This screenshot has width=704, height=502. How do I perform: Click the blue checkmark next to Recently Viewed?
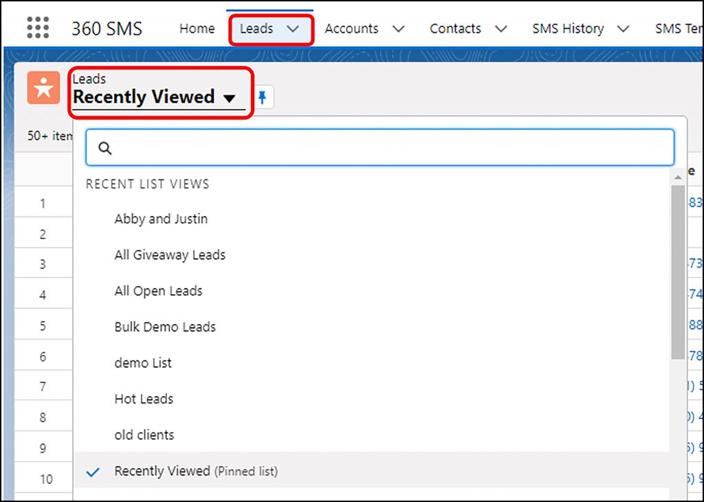coord(92,472)
